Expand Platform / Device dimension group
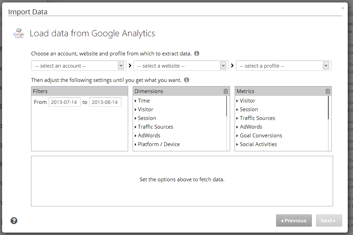Screen dimensions: 353x235 coord(157,144)
